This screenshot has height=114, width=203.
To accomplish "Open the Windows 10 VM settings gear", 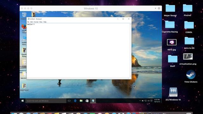I will (159, 9).
